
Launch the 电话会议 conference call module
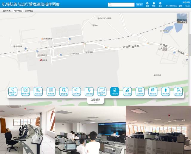(x=38, y=91)
